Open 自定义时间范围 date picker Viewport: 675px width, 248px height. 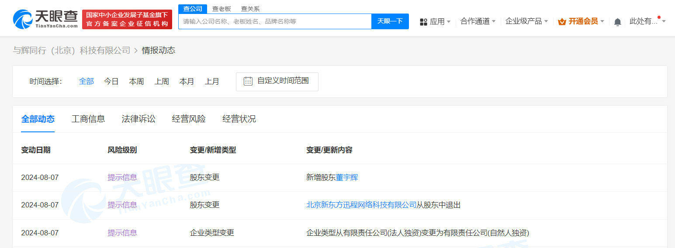coord(277,82)
